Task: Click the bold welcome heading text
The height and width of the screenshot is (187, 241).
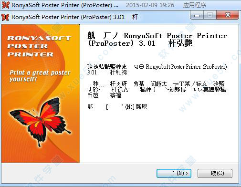Action: [157, 40]
